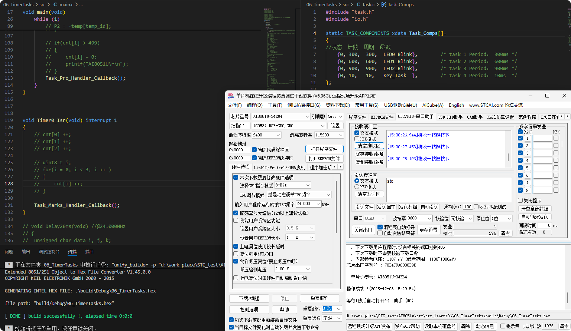Open the 芯片型号 chip model dropdown
The image size is (571, 331).
(x=307, y=116)
